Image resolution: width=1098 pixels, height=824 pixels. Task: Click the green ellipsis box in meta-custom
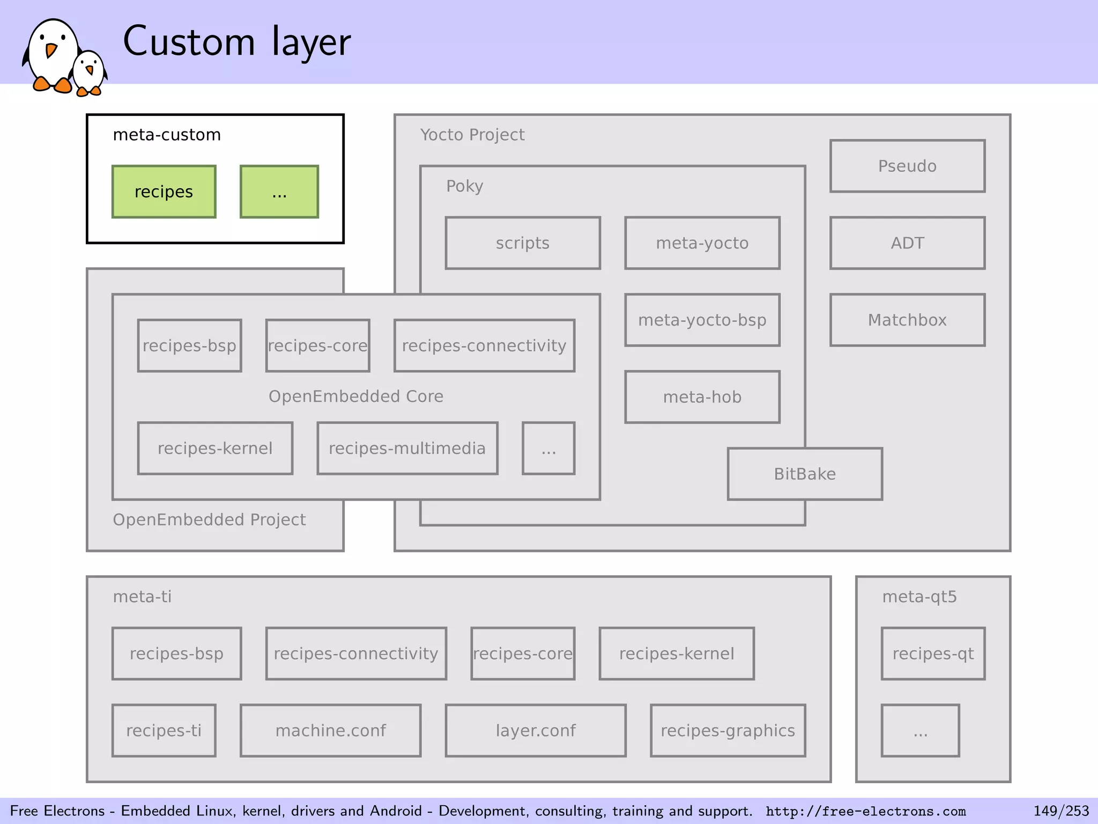click(279, 192)
